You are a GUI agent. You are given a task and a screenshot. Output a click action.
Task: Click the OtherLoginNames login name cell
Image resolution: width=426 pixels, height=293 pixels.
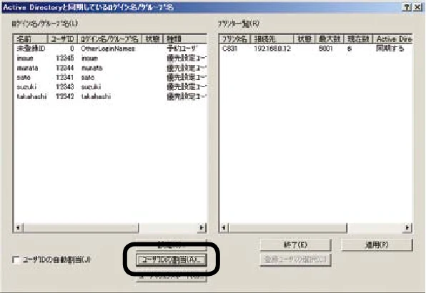point(108,48)
